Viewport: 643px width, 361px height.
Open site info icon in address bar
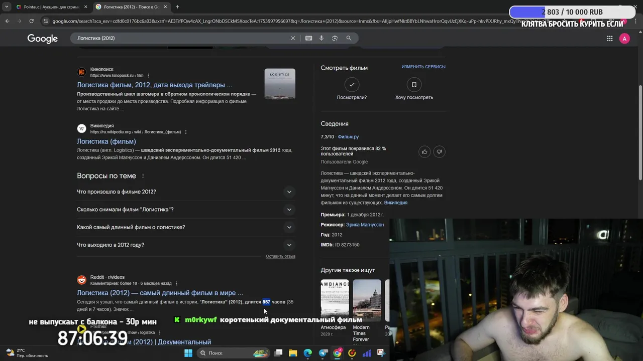[46, 21]
